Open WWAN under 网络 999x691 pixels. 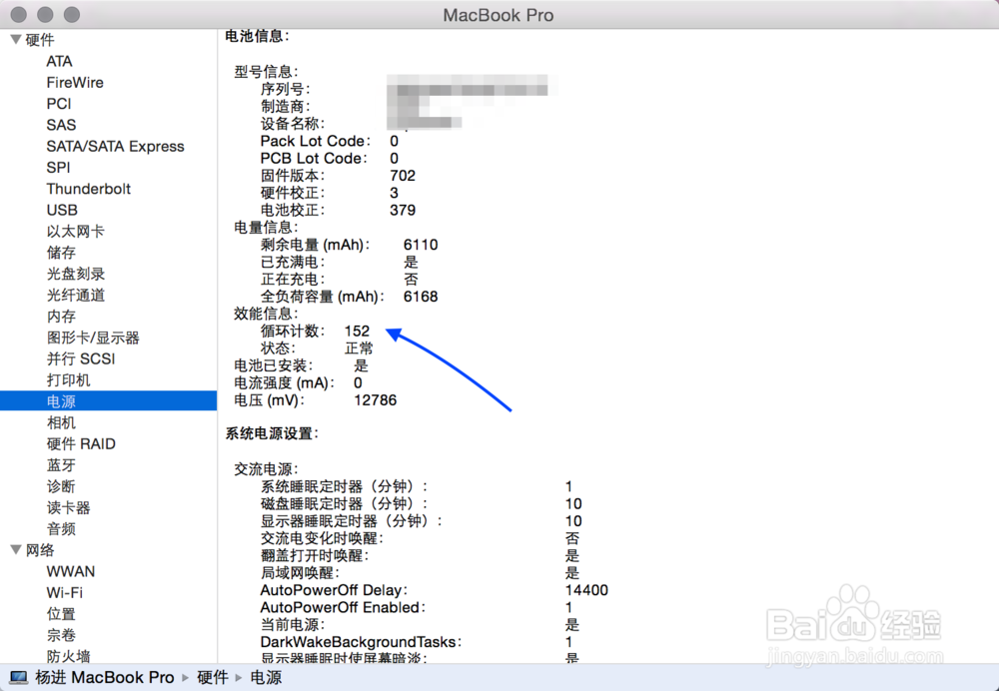70,571
